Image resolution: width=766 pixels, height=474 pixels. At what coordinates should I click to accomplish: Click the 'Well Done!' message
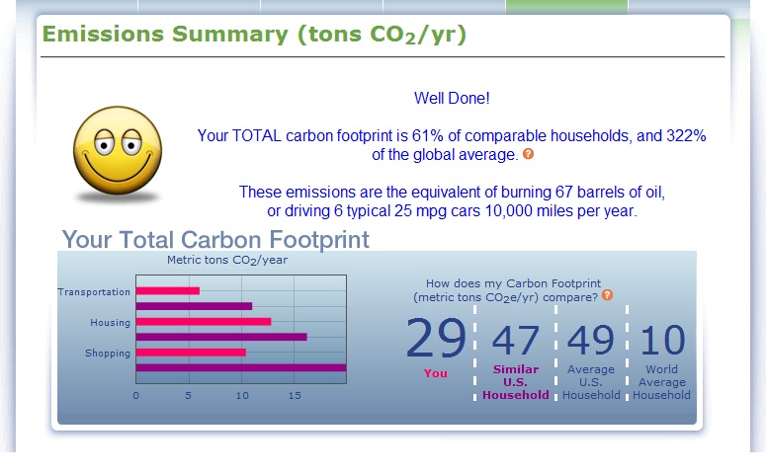pos(452,98)
